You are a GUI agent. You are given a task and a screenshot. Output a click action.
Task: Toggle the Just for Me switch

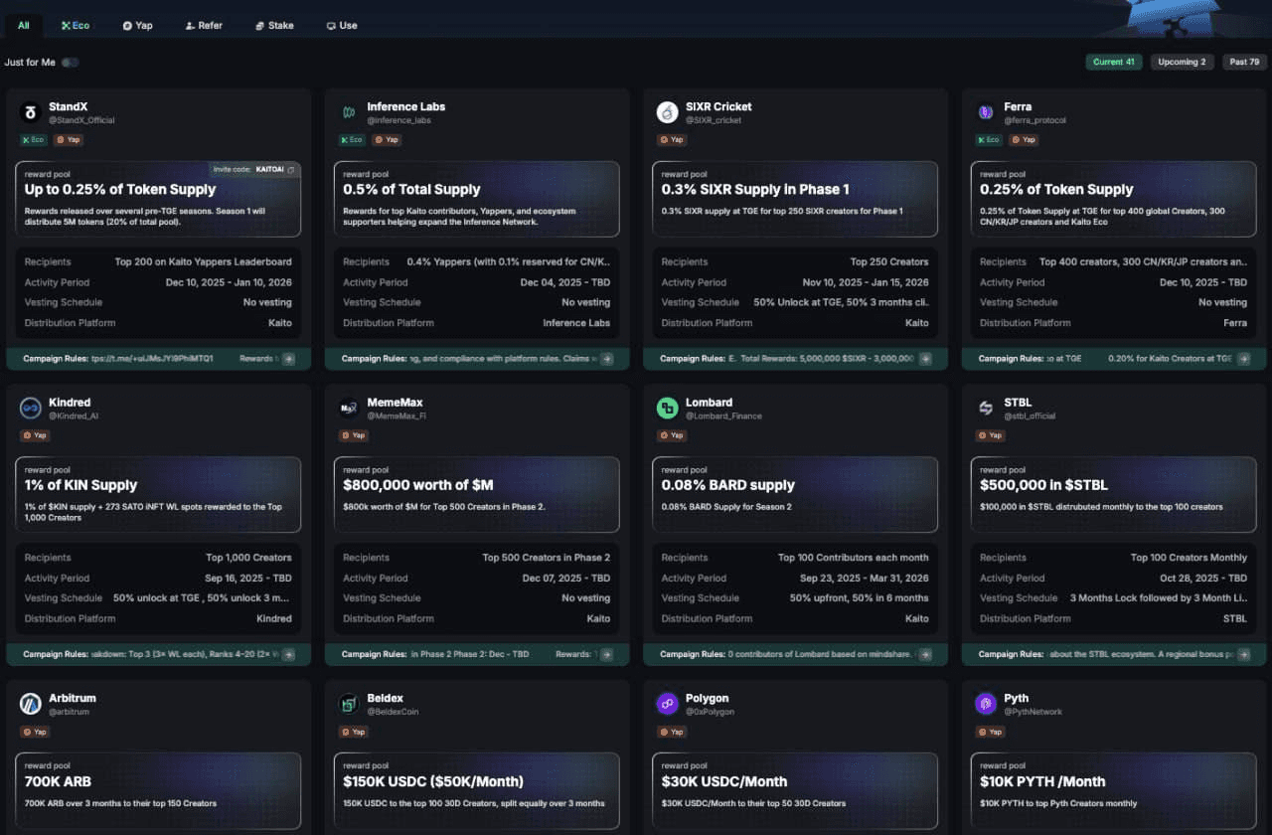coord(70,63)
